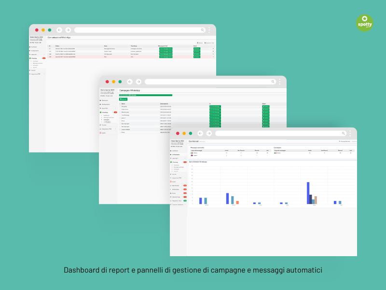Click the orange bar in the chart
This screenshot has height=290, width=386.
coord(237,203)
